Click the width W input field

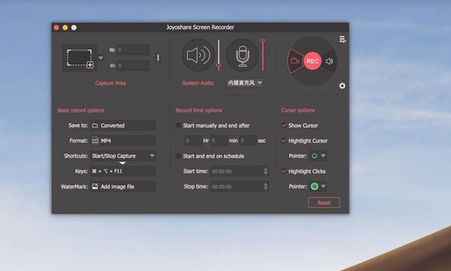coord(133,50)
